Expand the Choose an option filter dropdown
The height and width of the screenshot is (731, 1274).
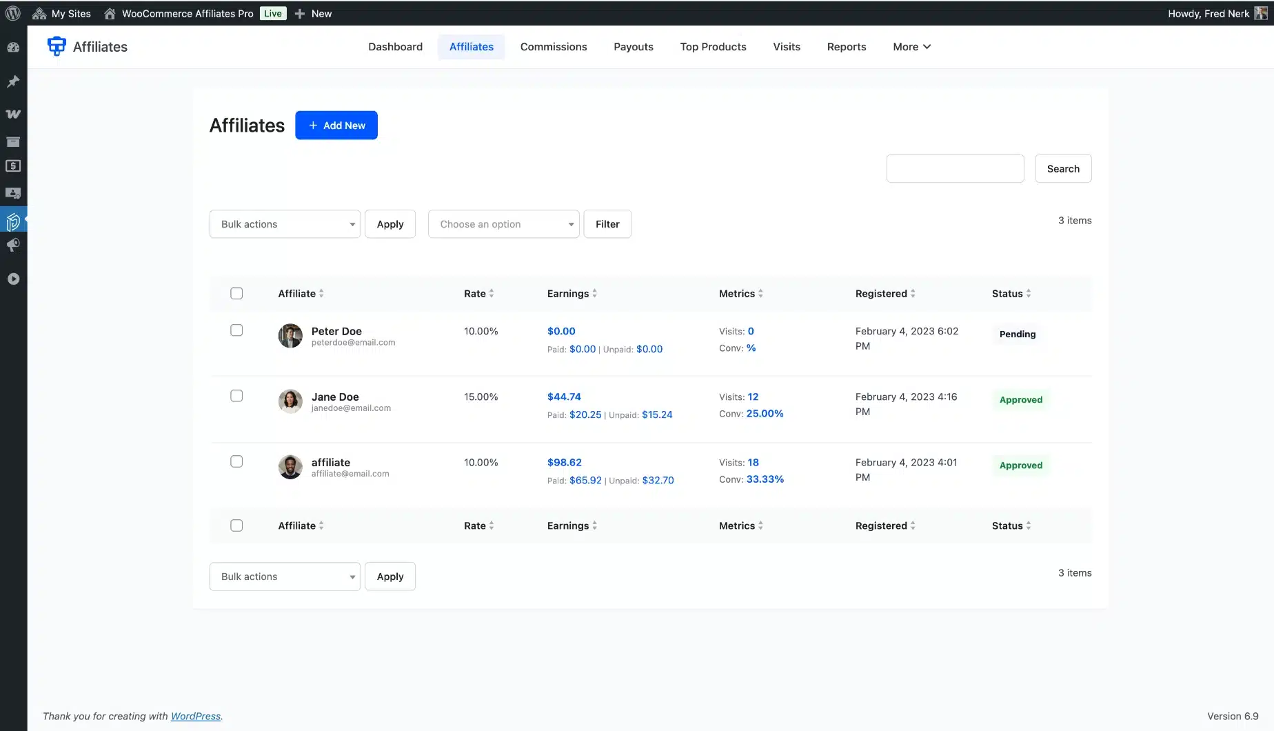click(x=503, y=224)
